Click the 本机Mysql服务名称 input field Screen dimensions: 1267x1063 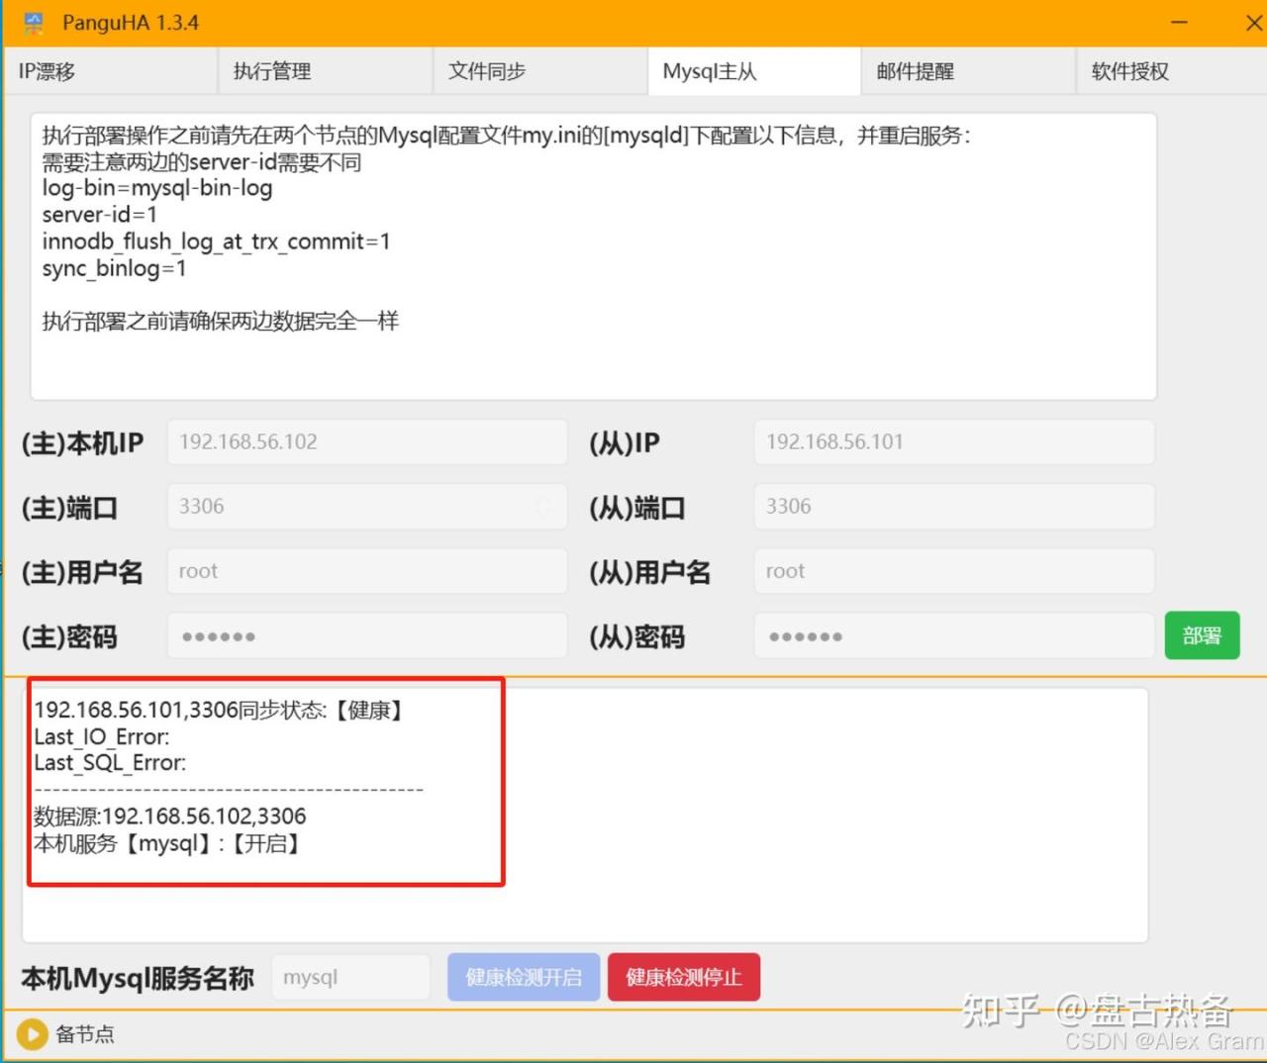(x=350, y=977)
